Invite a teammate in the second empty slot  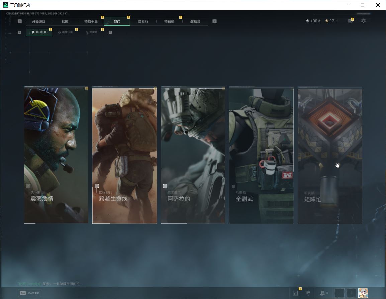click(x=351, y=293)
